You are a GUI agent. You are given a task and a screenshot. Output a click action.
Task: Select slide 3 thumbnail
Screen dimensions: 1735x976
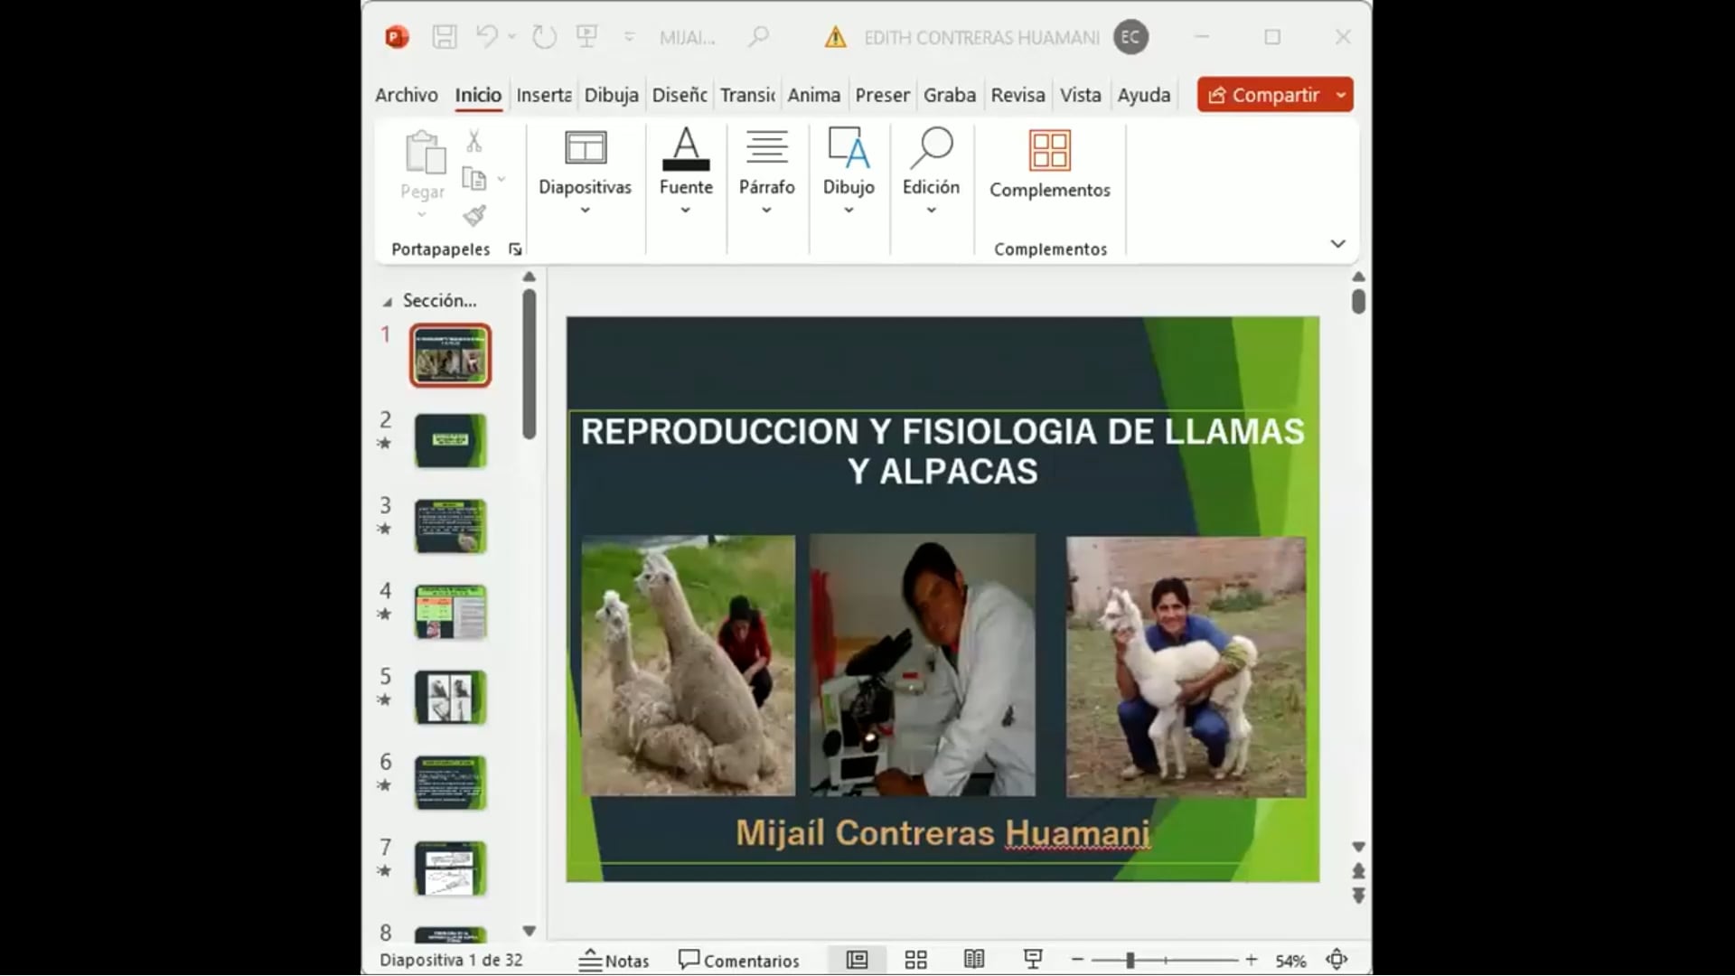(450, 526)
